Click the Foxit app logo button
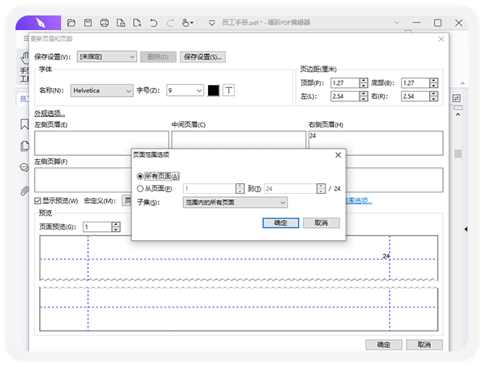484x367 pixels. point(40,23)
